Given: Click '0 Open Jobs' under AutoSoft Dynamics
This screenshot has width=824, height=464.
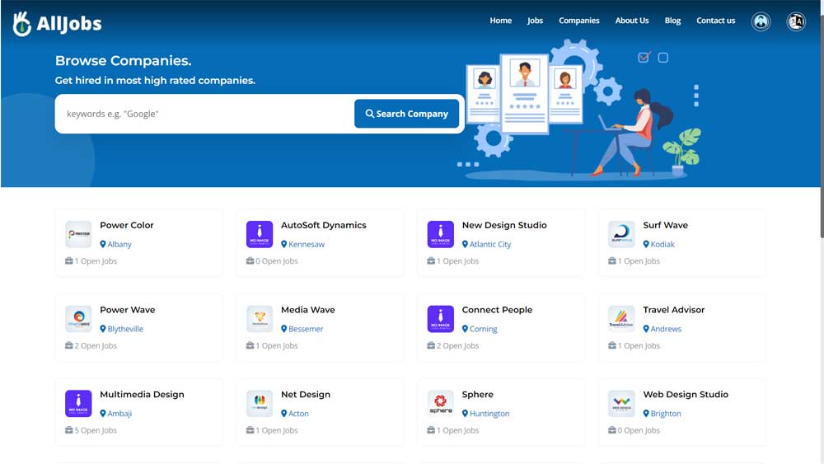Looking at the screenshot, I should 276,261.
